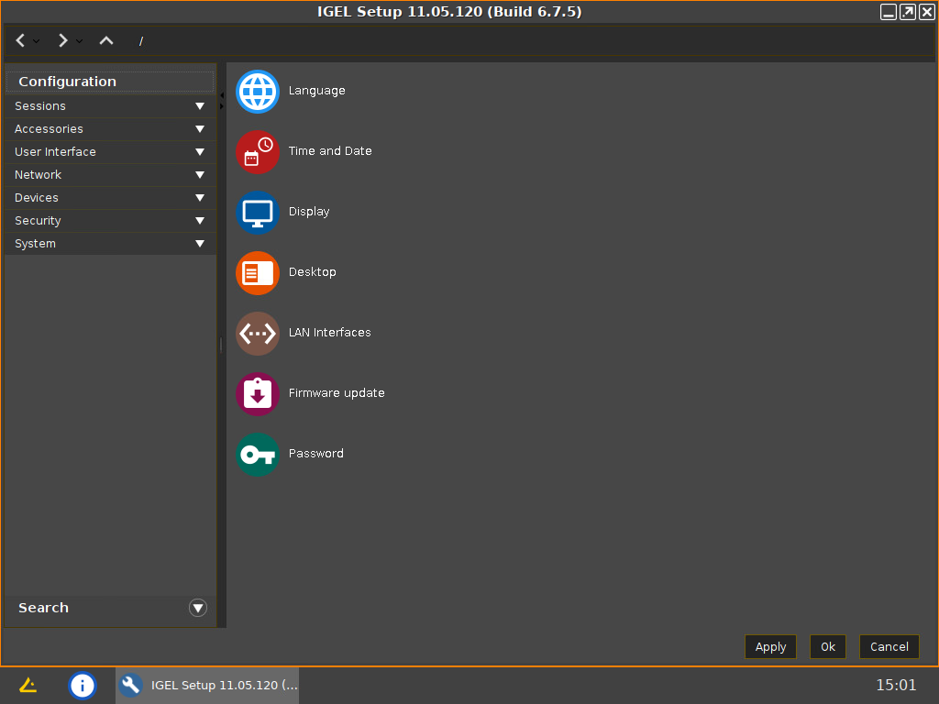
Task: Open the IGEL menu icon in the taskbar
Action: (28, 685)
